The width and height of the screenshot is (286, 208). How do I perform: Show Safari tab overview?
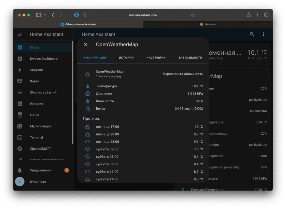click(x=266, y=15)
